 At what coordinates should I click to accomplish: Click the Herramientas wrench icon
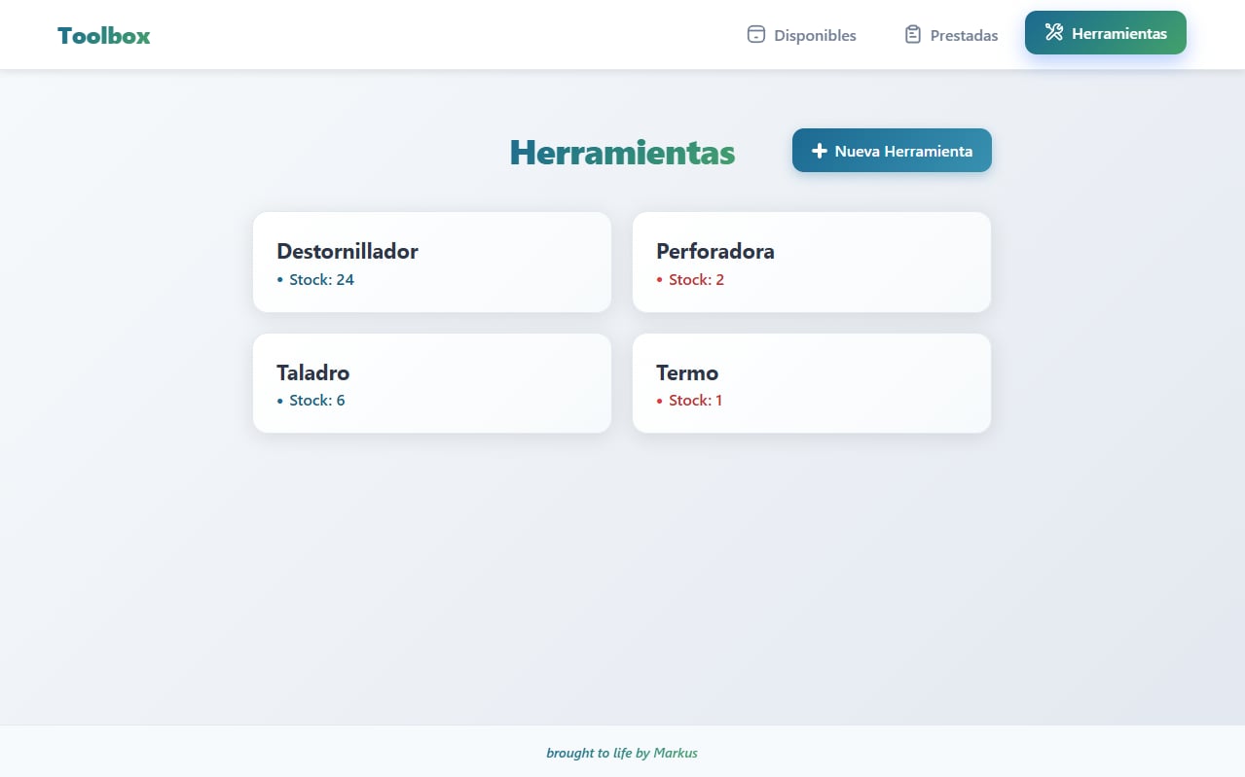(1054, 32)
